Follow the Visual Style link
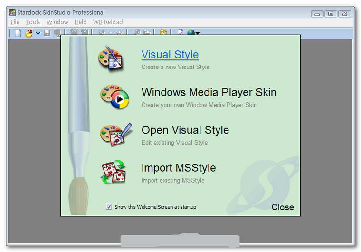This screenshot has width=361, height=252. click(170, 55)
